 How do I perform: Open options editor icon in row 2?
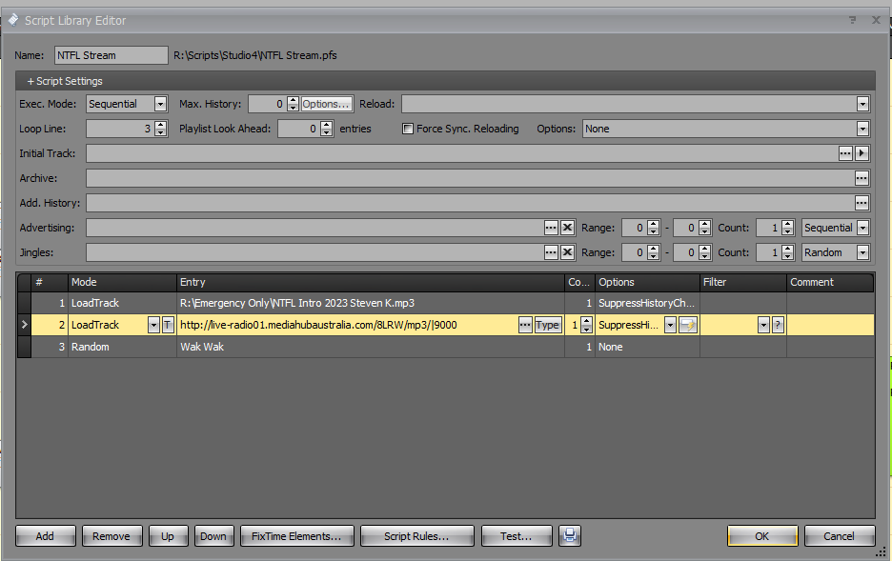point(688,325)
